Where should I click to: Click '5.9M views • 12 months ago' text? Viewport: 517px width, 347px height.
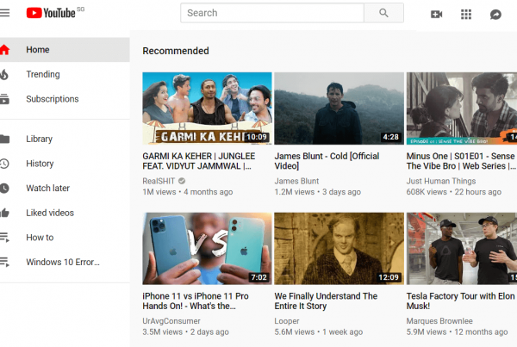[457, 332]
